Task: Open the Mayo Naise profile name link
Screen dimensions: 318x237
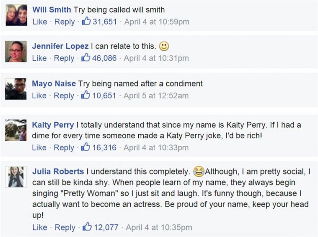Action: (54, 84)
